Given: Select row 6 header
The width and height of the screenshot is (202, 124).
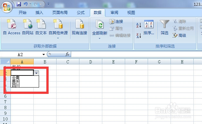Looking at the screenshot, I should coord(5,96).
